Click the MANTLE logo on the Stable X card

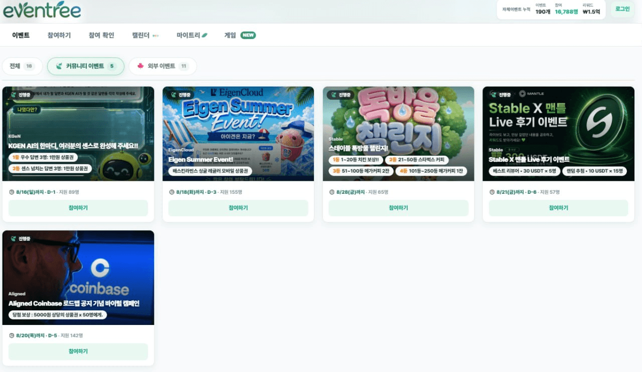tap(532, 94)
